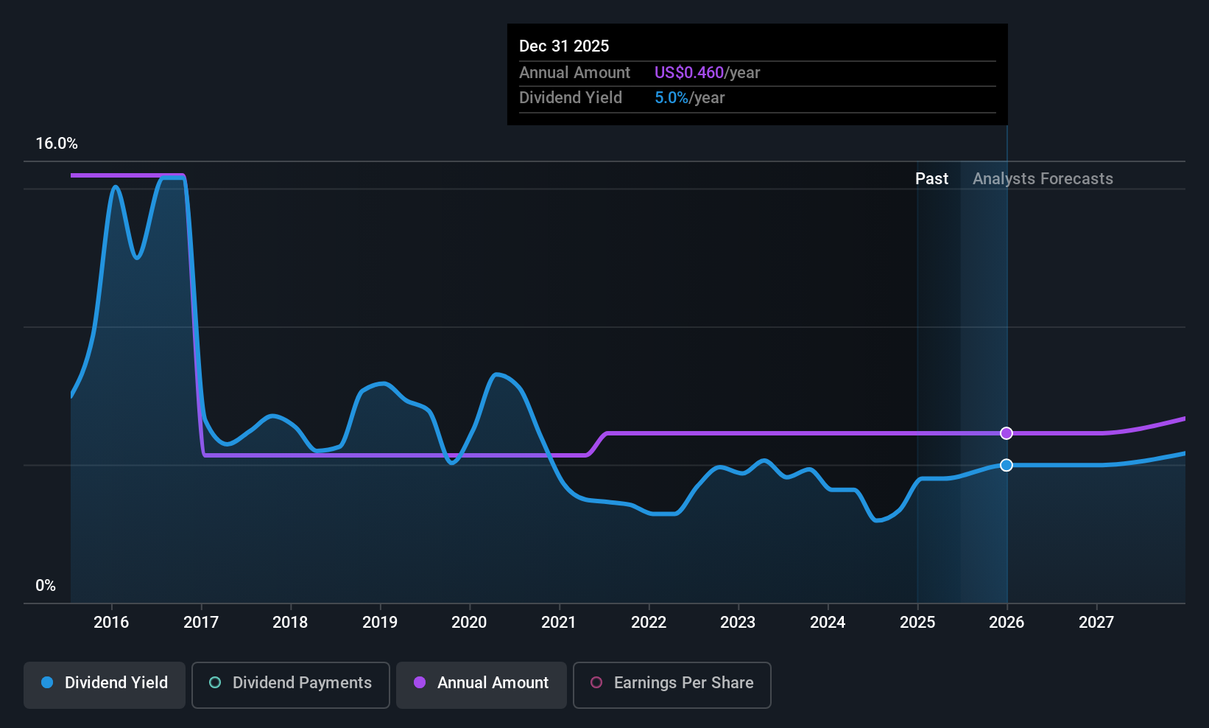Click the 2019 x-axis label

[380, 623]
